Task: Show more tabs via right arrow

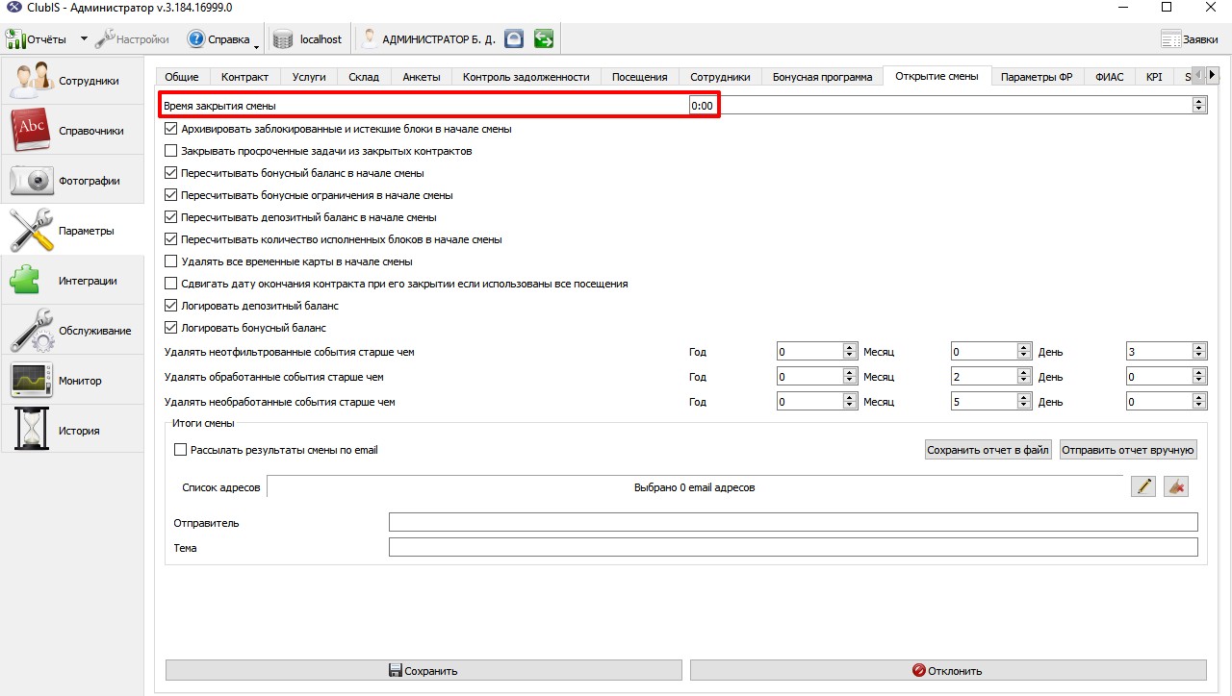Action: (x=1214, y=76)
